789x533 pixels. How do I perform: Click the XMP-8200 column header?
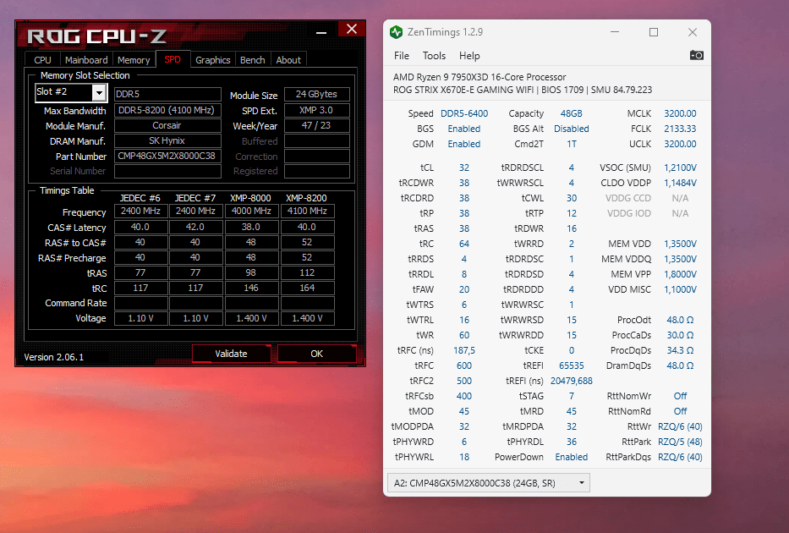(x=306, y=198)
